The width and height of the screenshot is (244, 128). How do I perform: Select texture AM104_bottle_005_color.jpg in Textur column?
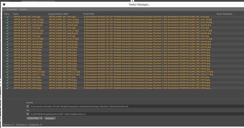point(27,77)
